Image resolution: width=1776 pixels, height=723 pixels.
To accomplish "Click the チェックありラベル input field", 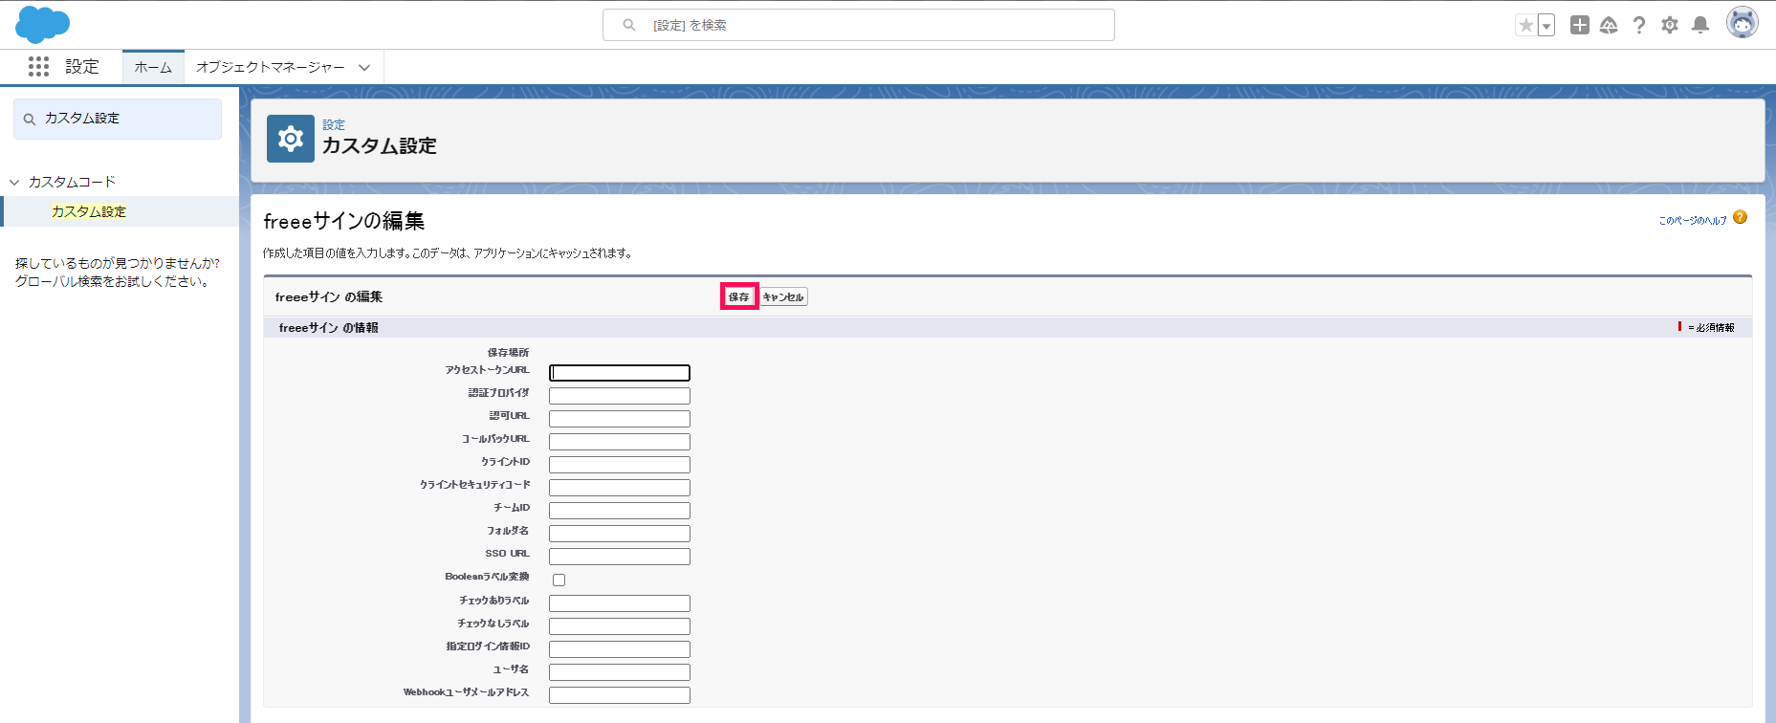I will [620, 603].
